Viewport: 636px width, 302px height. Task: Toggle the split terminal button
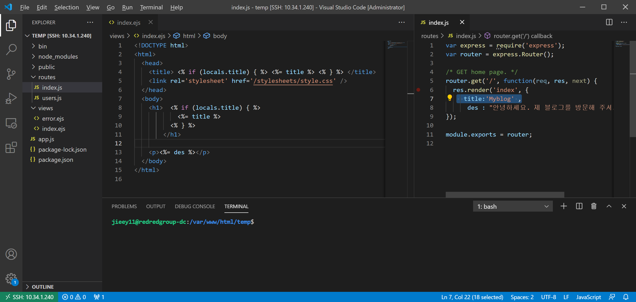(579, 206)
